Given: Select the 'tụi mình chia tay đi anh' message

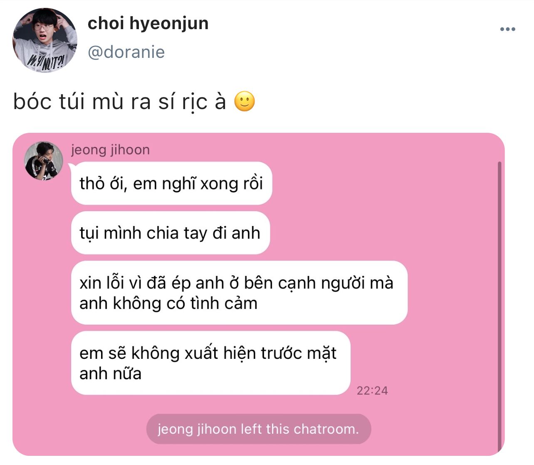Looking at the screenshot, I should pyautogui.click(x=171, y=233).
